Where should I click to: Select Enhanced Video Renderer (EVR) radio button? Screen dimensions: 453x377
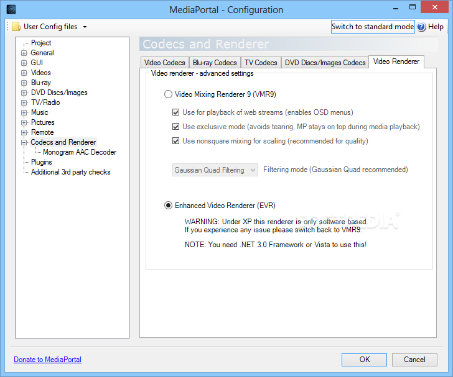point(168,206)
